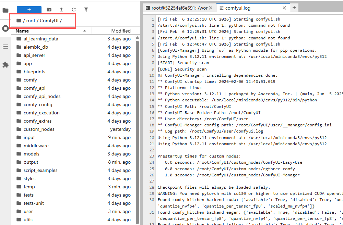Close the comfyui.log tab
343x225 pixels.
pos(284,8)
